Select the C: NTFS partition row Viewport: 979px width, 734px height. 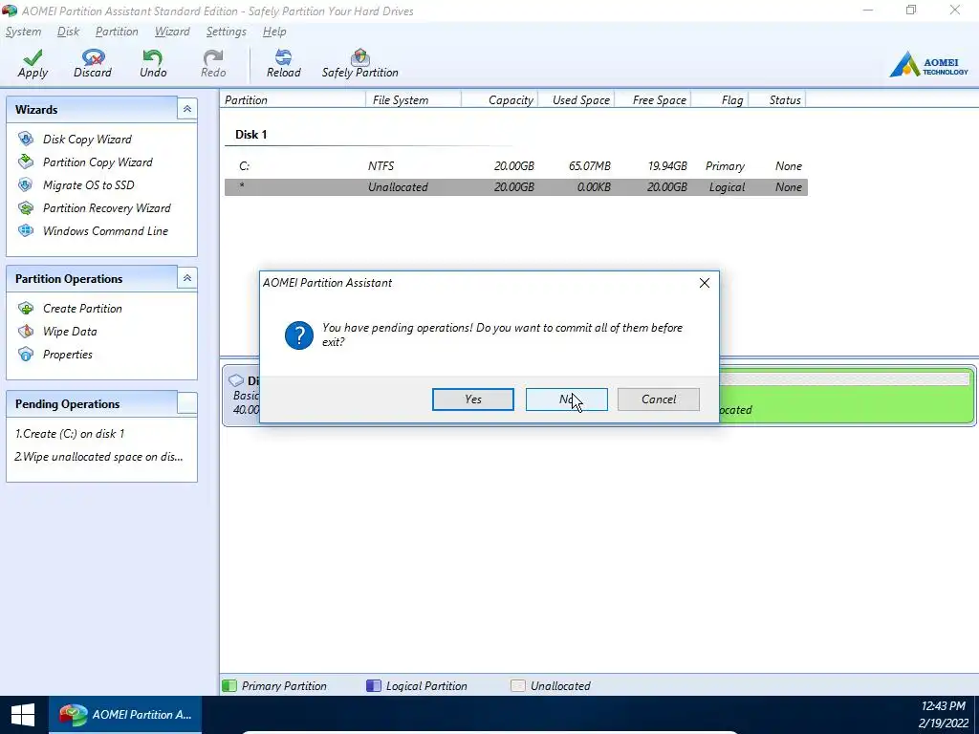515,166
